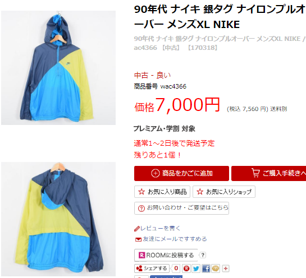Viewport: 306px width, 278px height.
Task: Toggle お気に入り商品 favorite star button
Action: [x=162, y=192]
